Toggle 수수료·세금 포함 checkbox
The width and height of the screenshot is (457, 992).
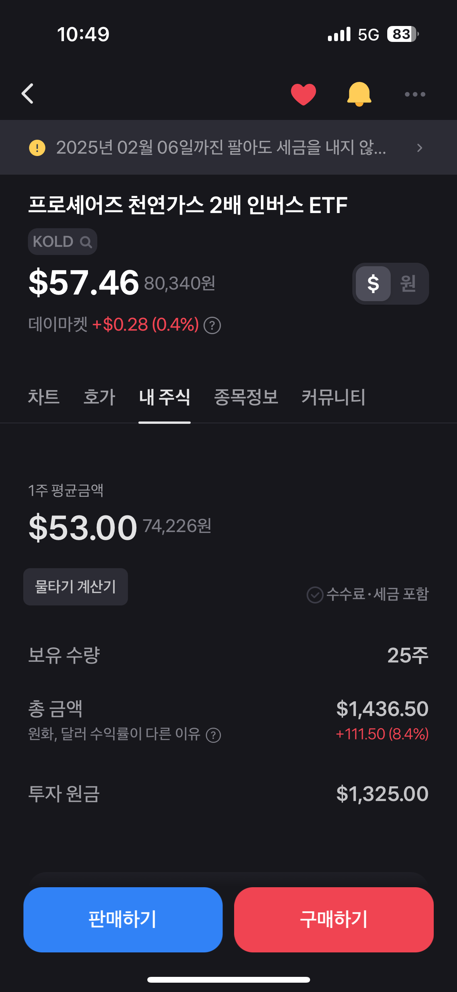click(315, 595)
